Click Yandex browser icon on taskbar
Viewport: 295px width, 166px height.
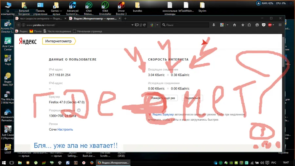click(84, 163)
